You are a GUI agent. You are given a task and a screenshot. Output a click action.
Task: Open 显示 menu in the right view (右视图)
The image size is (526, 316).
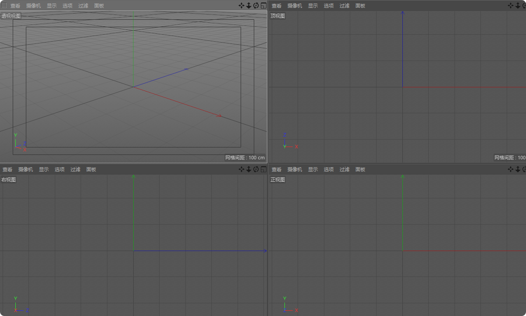[x=44, y=169]
